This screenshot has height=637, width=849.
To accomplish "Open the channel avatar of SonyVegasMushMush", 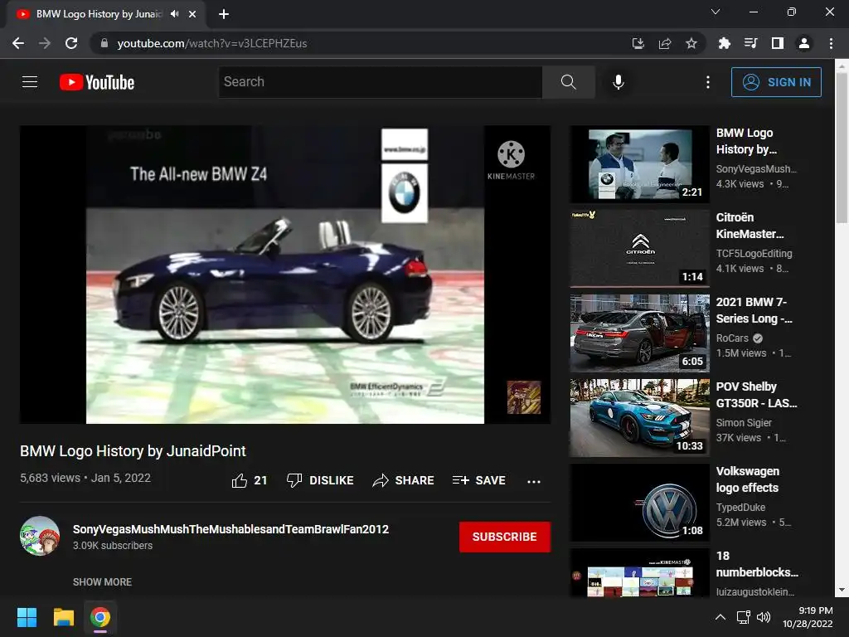I will (40, 536).
